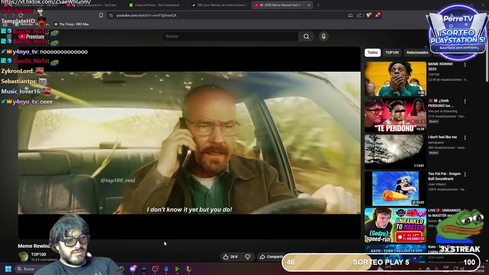The height and width of the screenshot is (275, 489).
Task: Click the Vivo por el Streaming channel name
Action: point(442,111)
